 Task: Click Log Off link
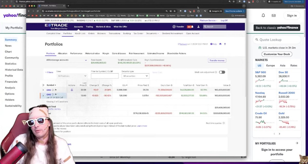(x=224, y=20)
